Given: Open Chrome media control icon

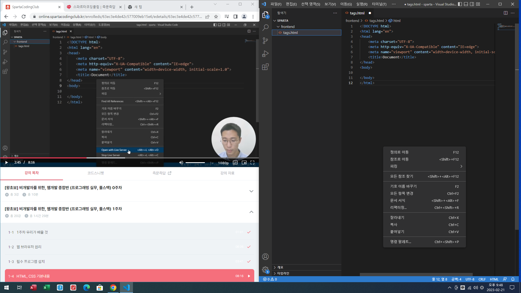Looking at the screenshot, I should [x=227, y=17].
